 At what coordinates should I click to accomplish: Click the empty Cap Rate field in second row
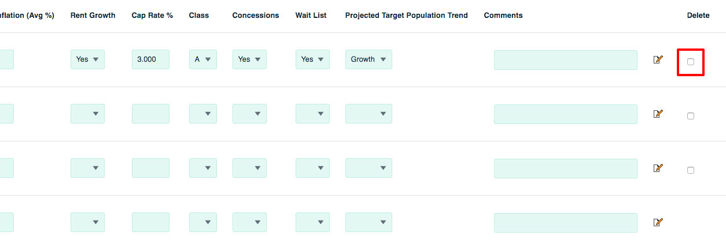click(150, 114)
